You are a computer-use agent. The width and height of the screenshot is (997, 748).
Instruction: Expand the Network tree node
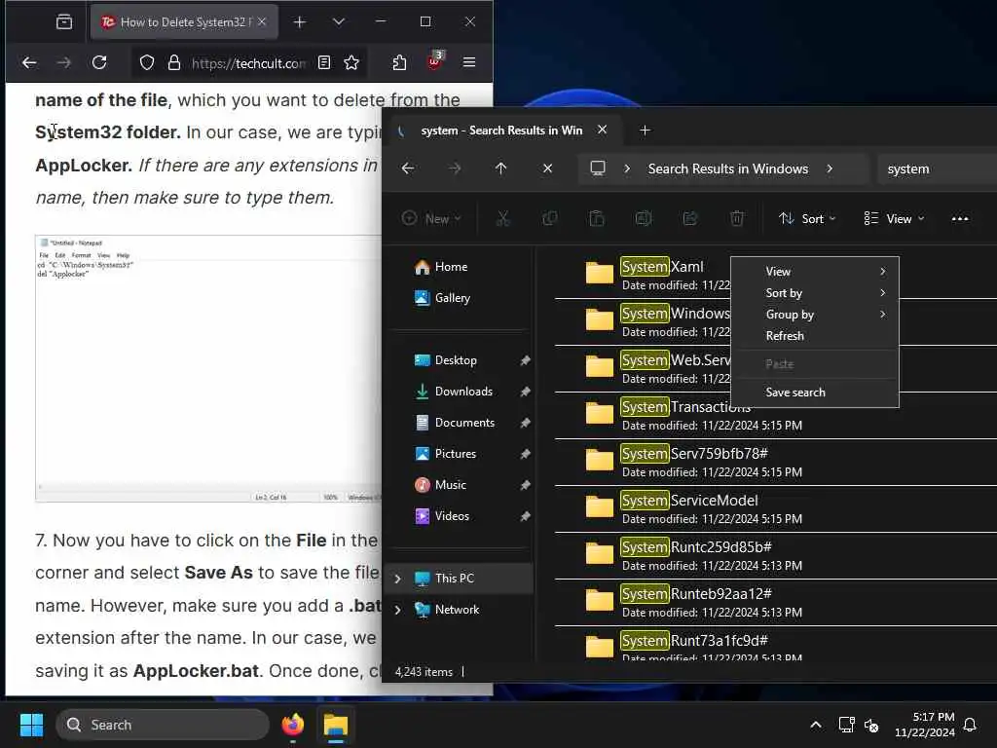tap(398, 610)
